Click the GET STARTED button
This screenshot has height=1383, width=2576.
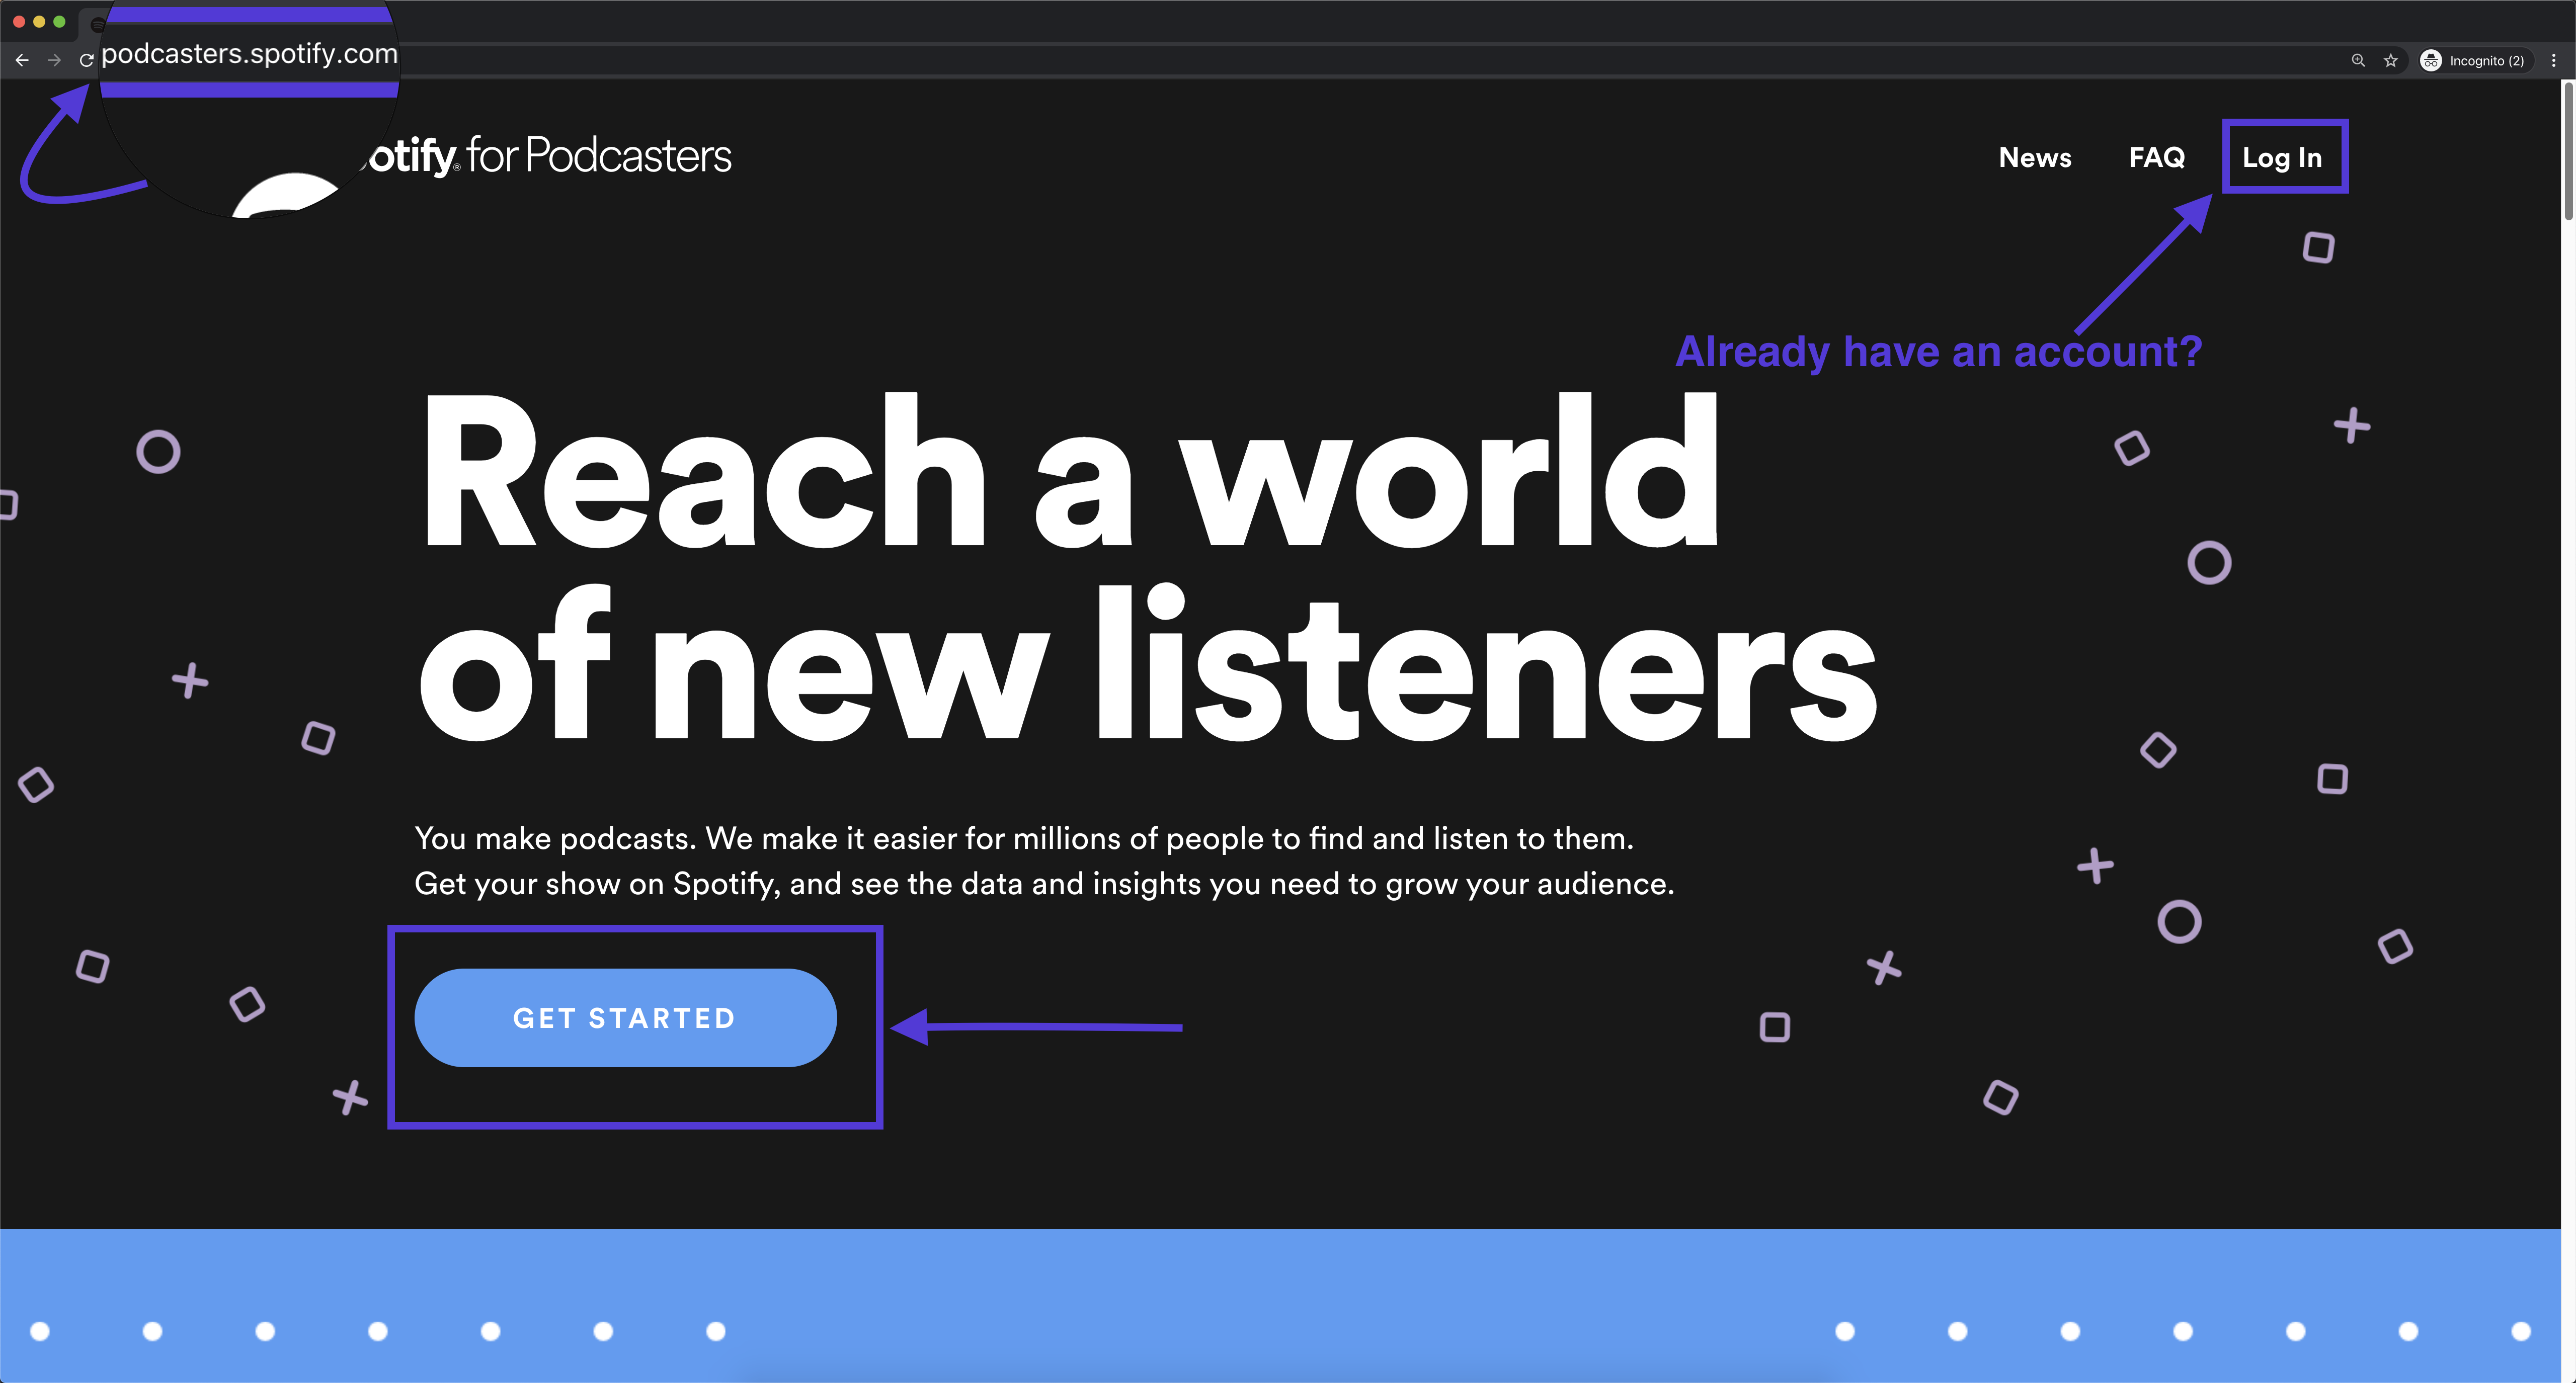point(625,1017)
